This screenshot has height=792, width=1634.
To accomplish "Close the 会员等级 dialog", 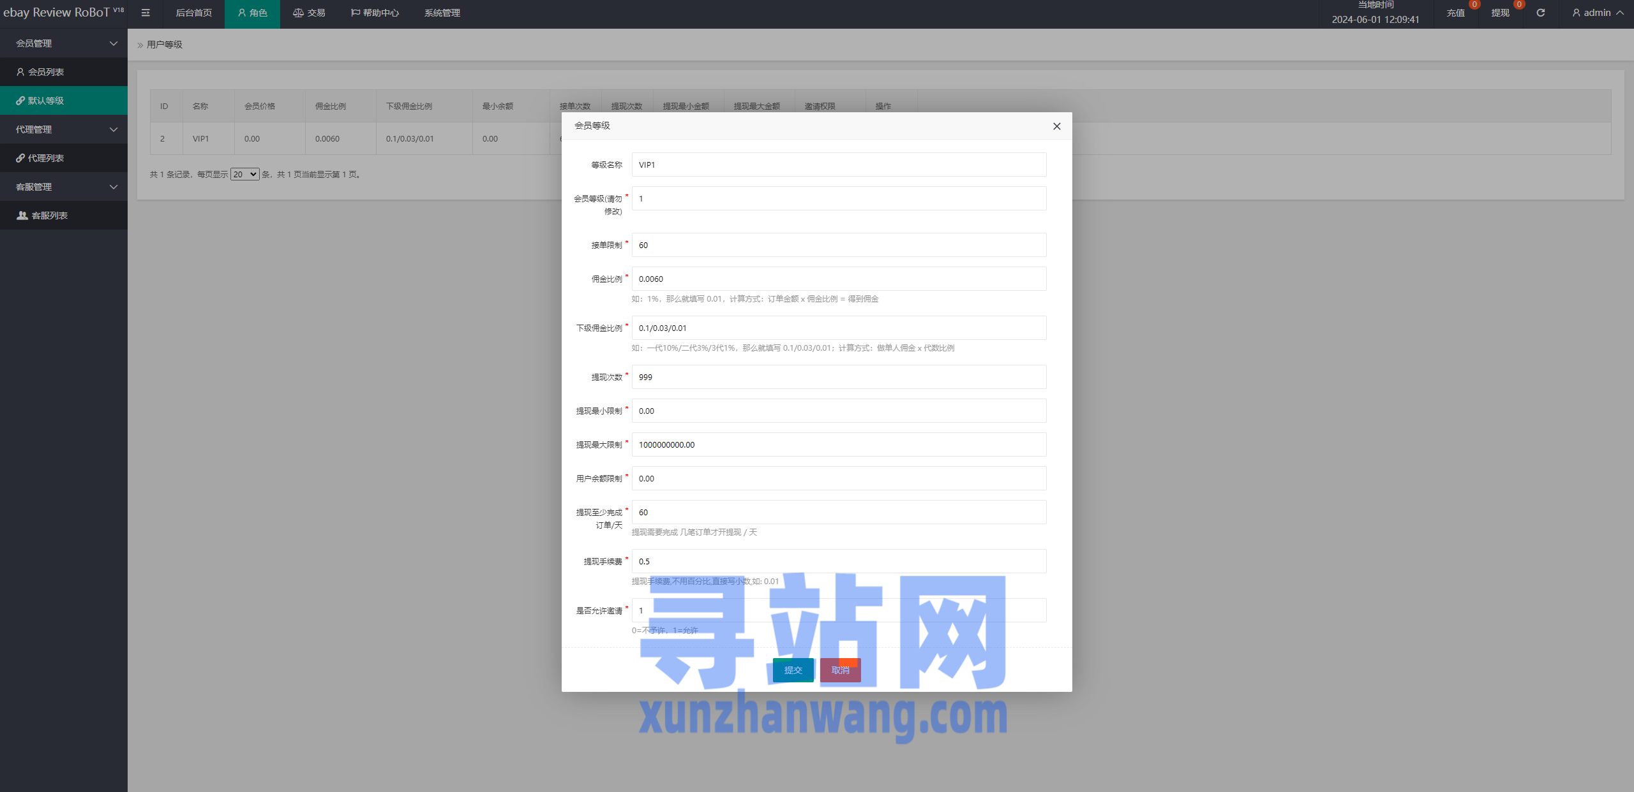I will pos(1057,126).
